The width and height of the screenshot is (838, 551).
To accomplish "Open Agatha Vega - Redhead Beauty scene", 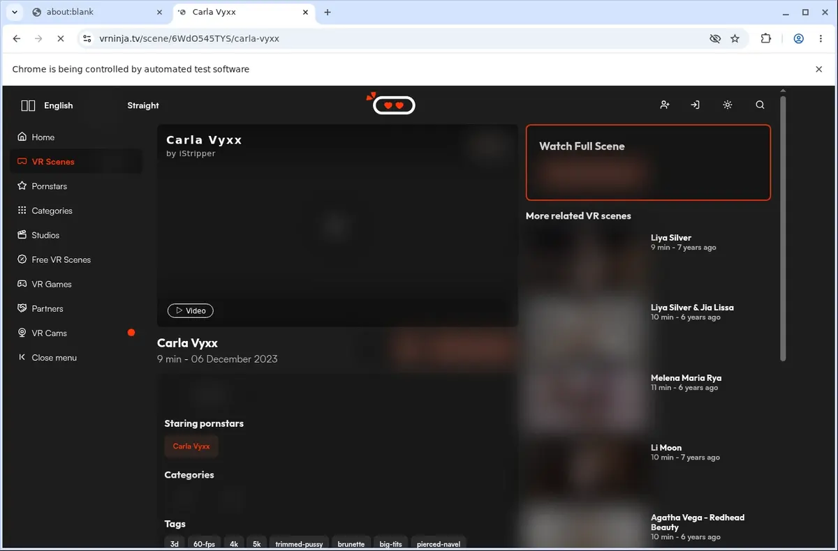I will pyautogui.click(x=698, y=522).
